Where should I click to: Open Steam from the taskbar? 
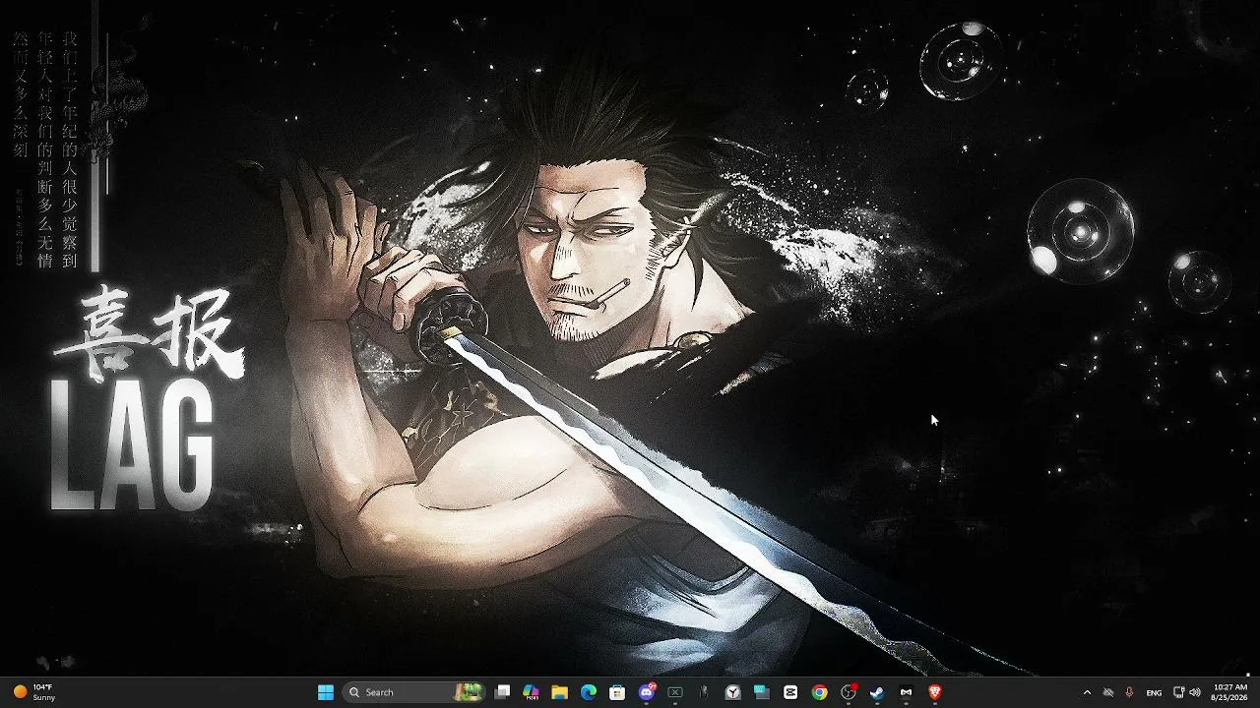[877, 692]
